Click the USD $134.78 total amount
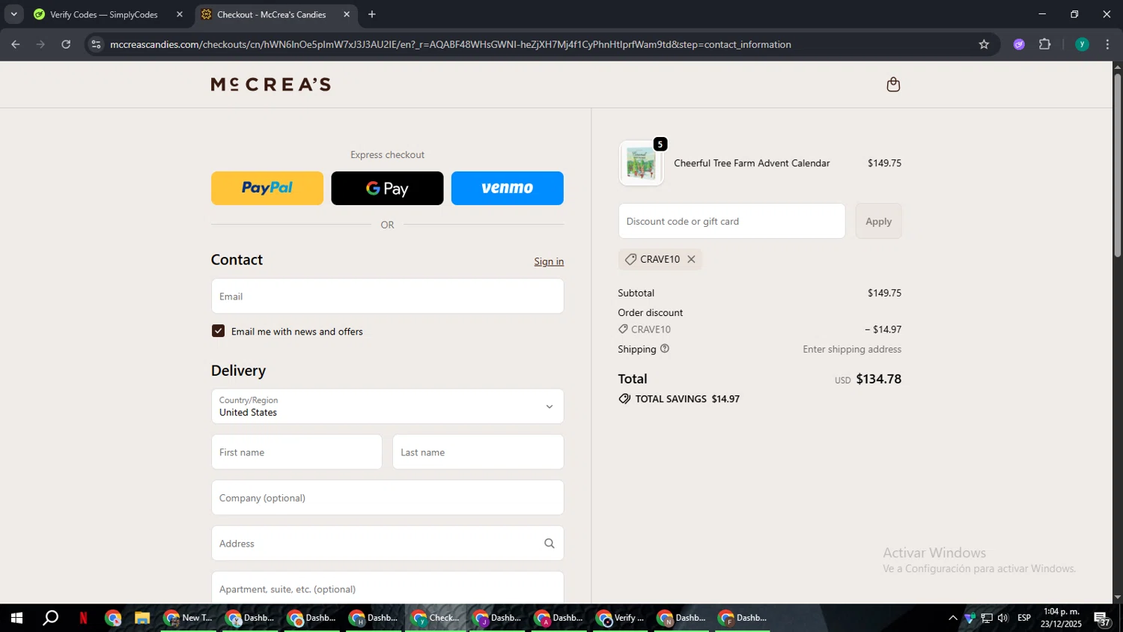1123x632 pixels. pos(868,379)
